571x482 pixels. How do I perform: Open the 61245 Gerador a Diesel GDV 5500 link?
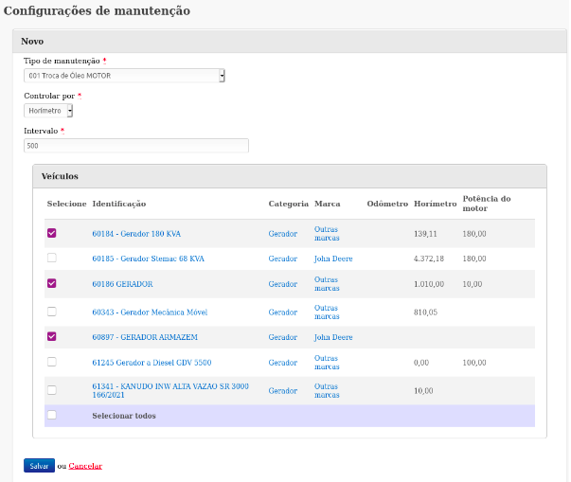click(152, 363)
